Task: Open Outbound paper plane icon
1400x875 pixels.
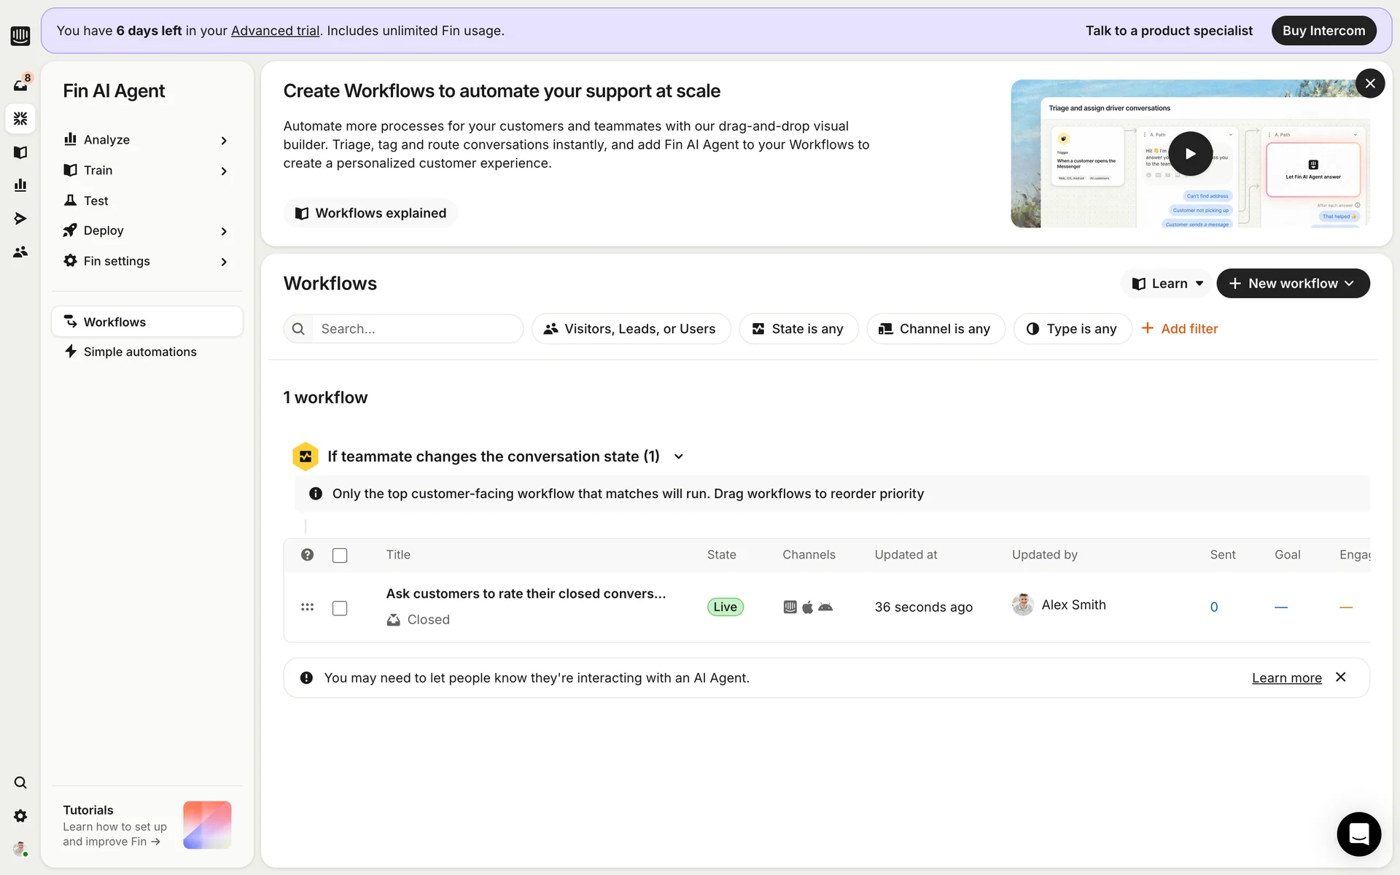Action: click(20, 219)
